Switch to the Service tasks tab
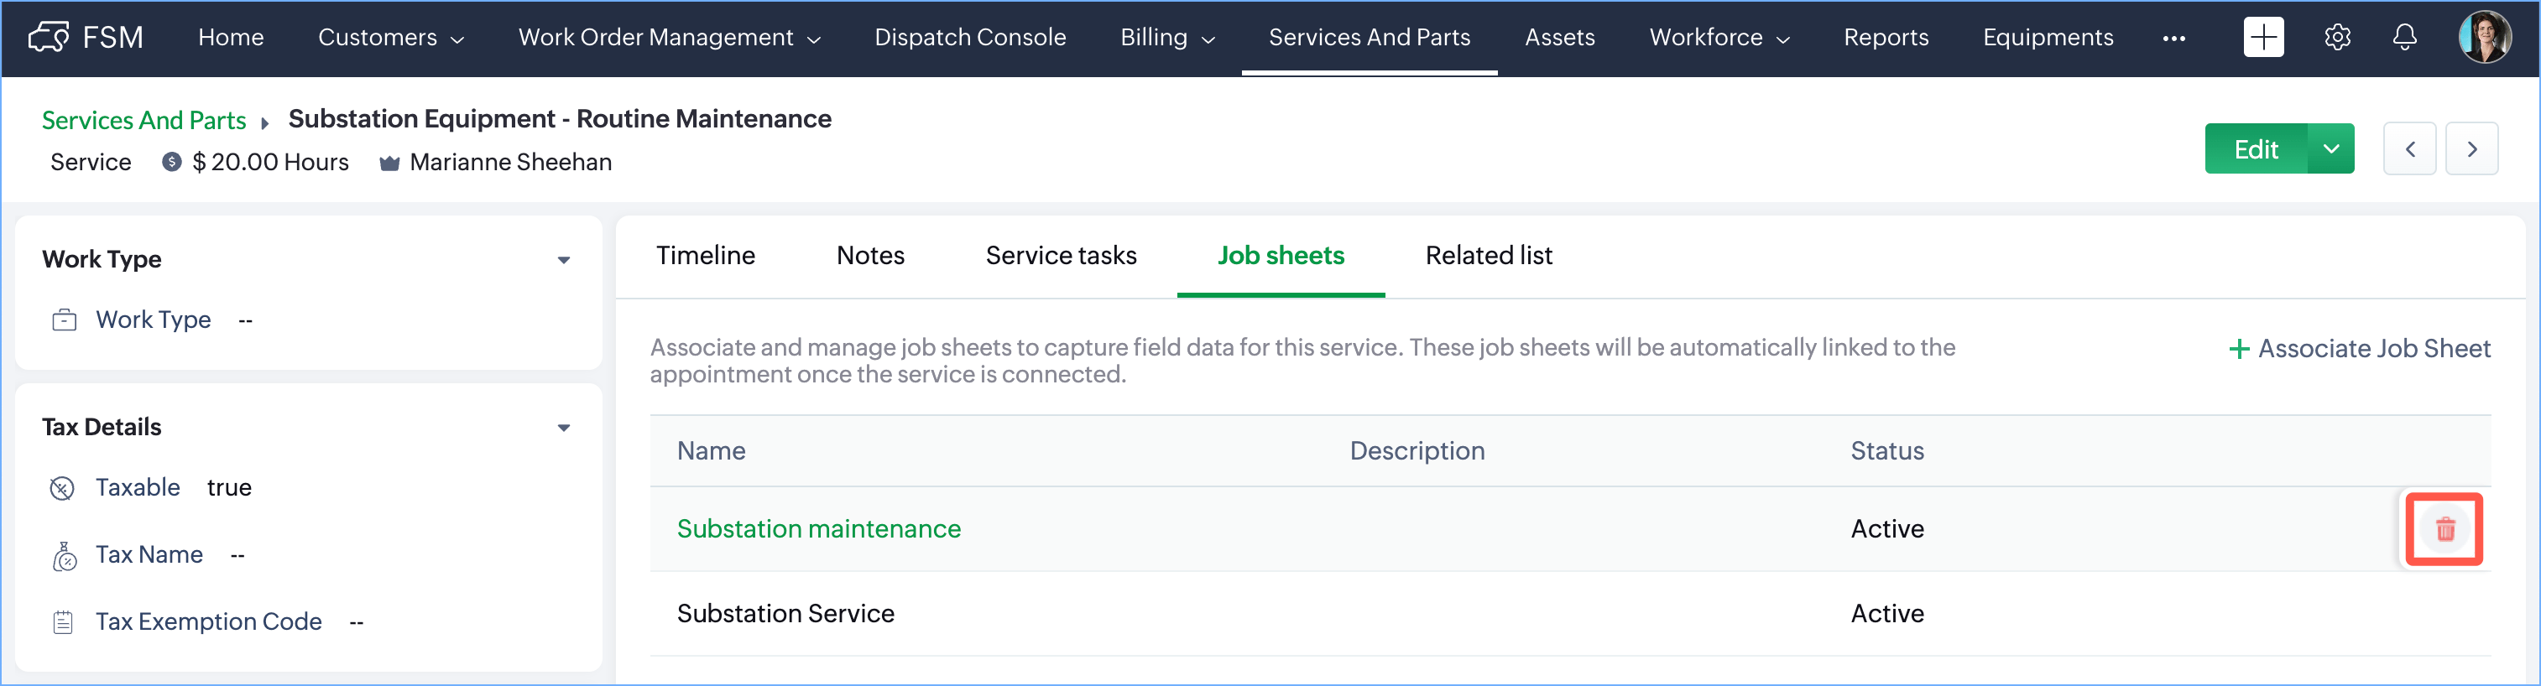Screen dimensions: 2541x686 click(x=1061, y=255)
